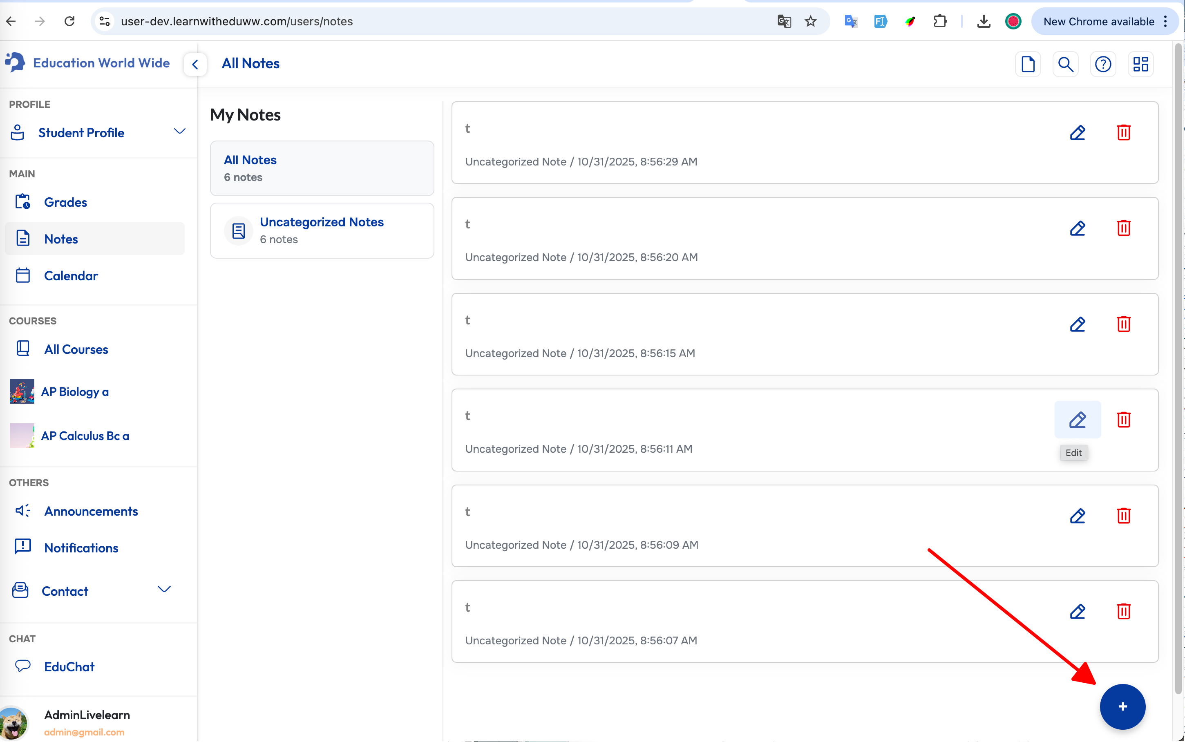Select the All Notes category

coord(322,168)
